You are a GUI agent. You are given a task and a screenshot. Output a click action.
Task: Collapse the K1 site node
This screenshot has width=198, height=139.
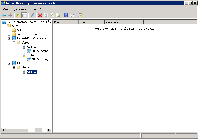click(9, 64)
